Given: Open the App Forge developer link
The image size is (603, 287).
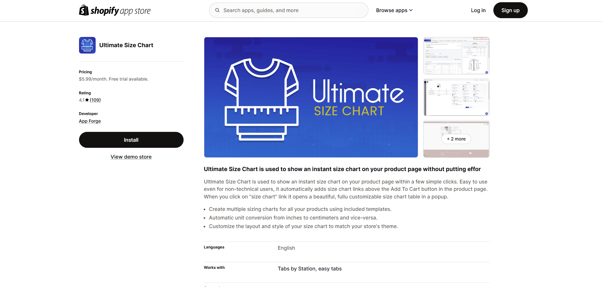Looking at the screenshot, I should click(90, 121).
